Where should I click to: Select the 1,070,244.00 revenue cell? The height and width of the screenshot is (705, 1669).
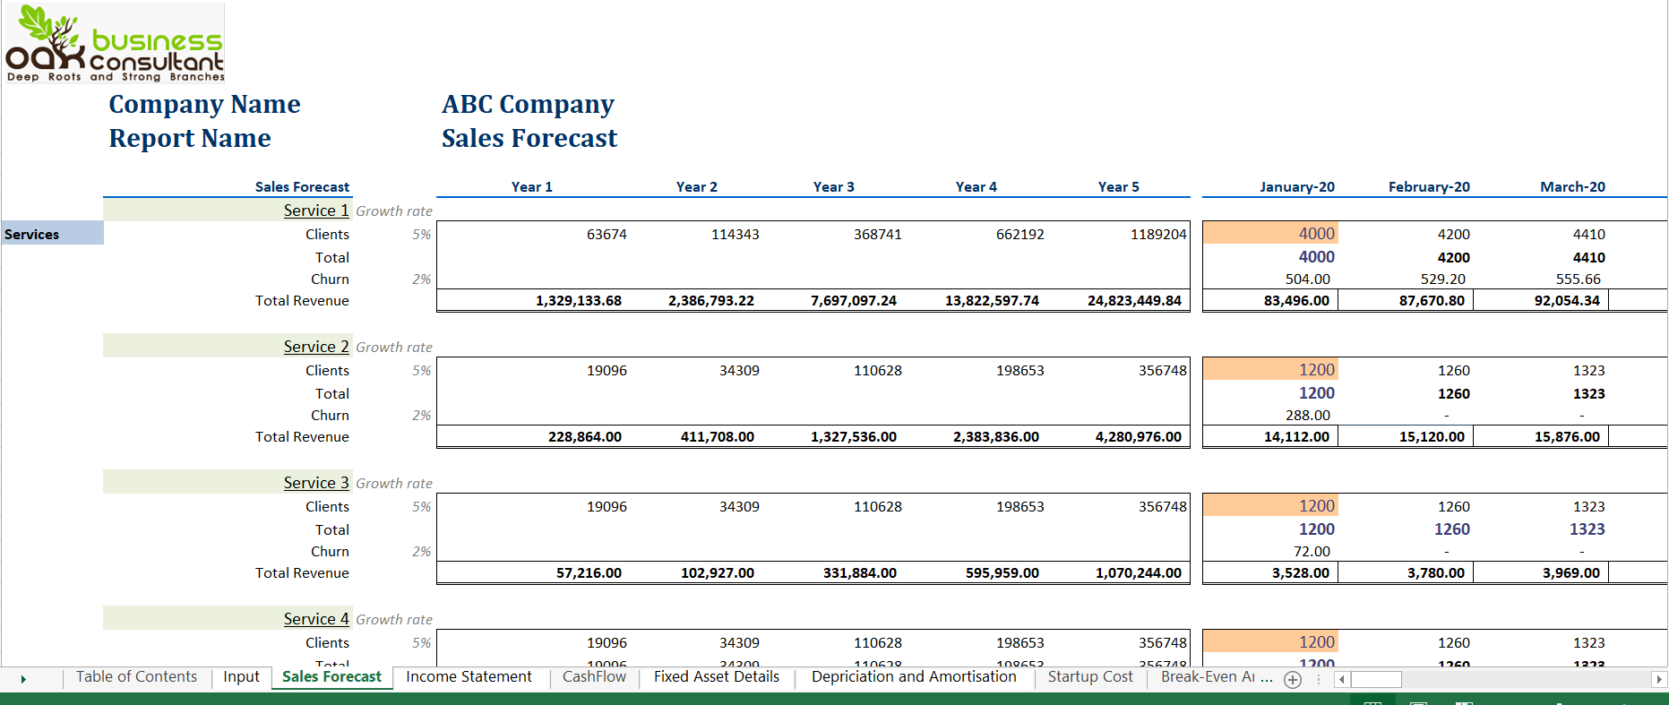coord(1139,572)
